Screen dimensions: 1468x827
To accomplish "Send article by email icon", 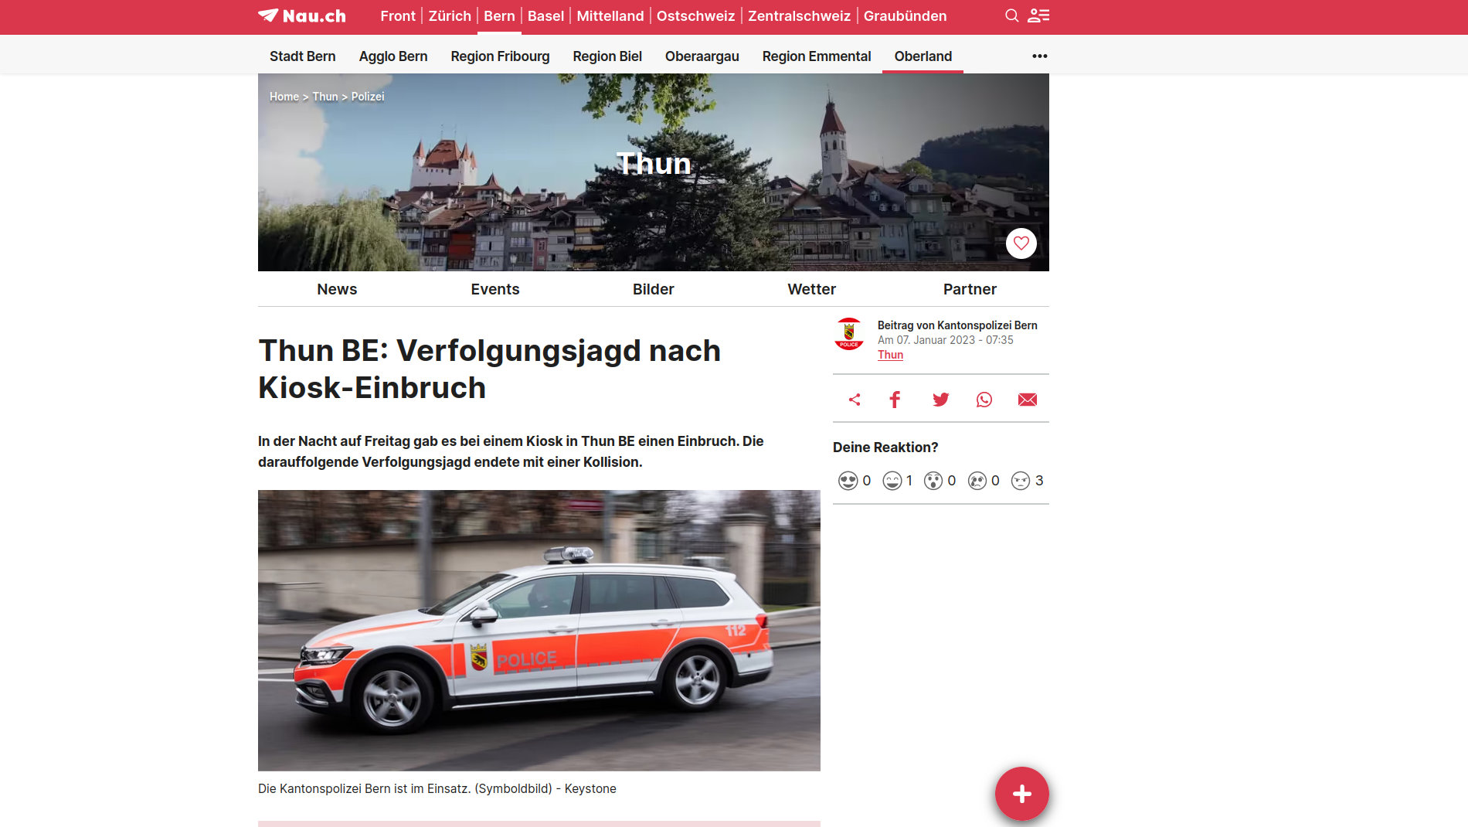I will [1027, 400].
